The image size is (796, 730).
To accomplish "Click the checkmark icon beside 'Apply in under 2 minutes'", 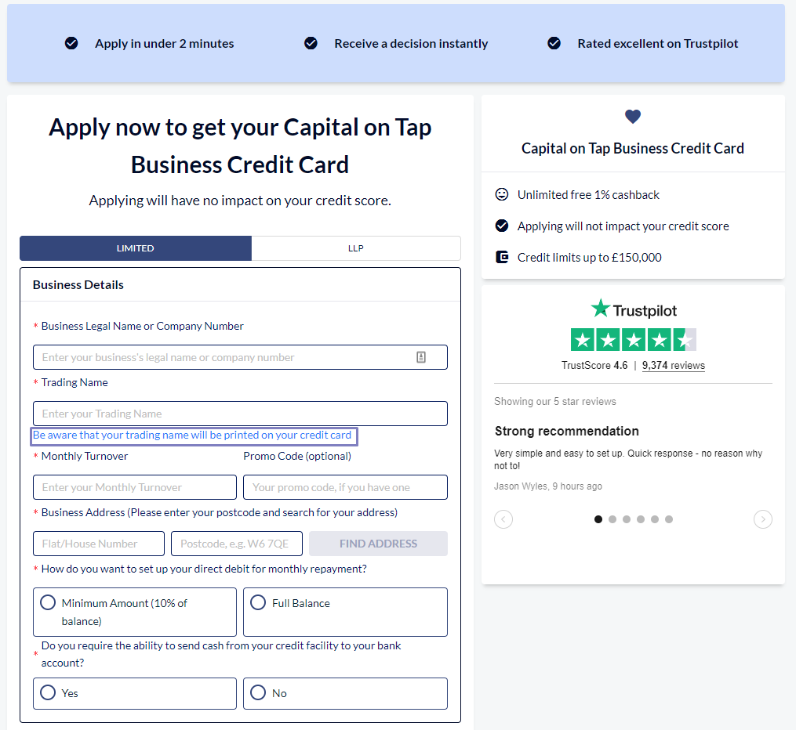I will (71, 43).
